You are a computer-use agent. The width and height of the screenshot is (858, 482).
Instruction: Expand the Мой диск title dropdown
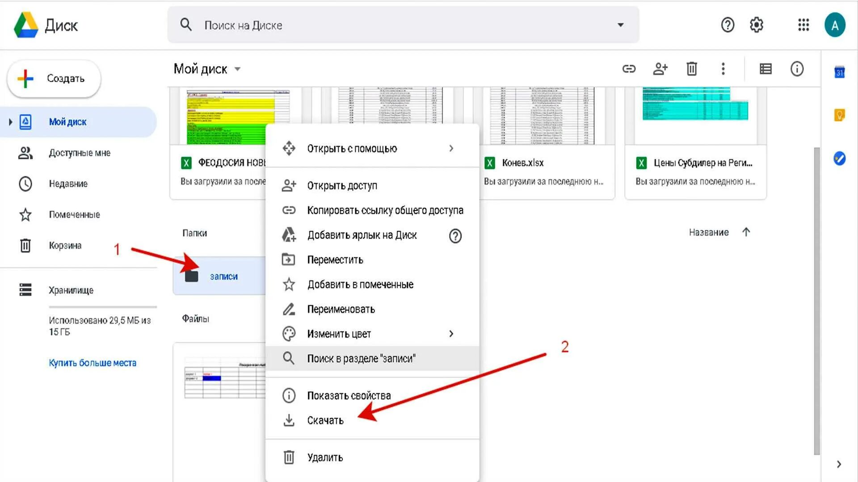[x=237, y=69]
